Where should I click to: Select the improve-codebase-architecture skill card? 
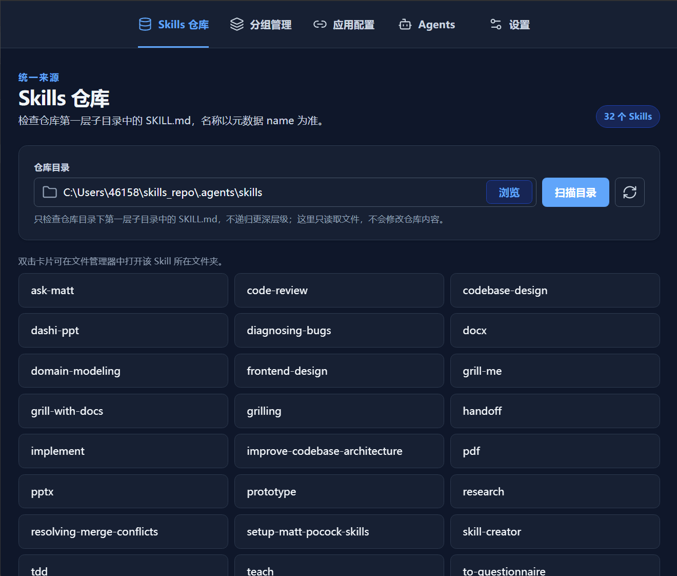[x=339, y=451]
